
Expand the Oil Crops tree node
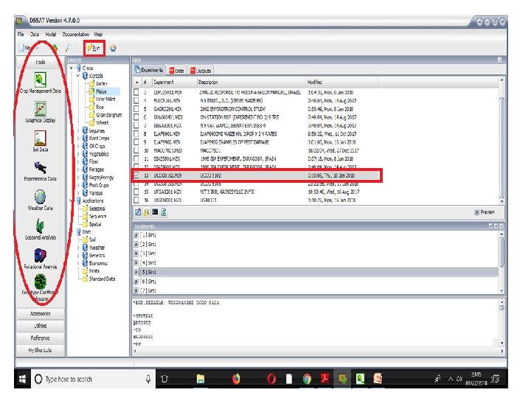pos(78,146)
